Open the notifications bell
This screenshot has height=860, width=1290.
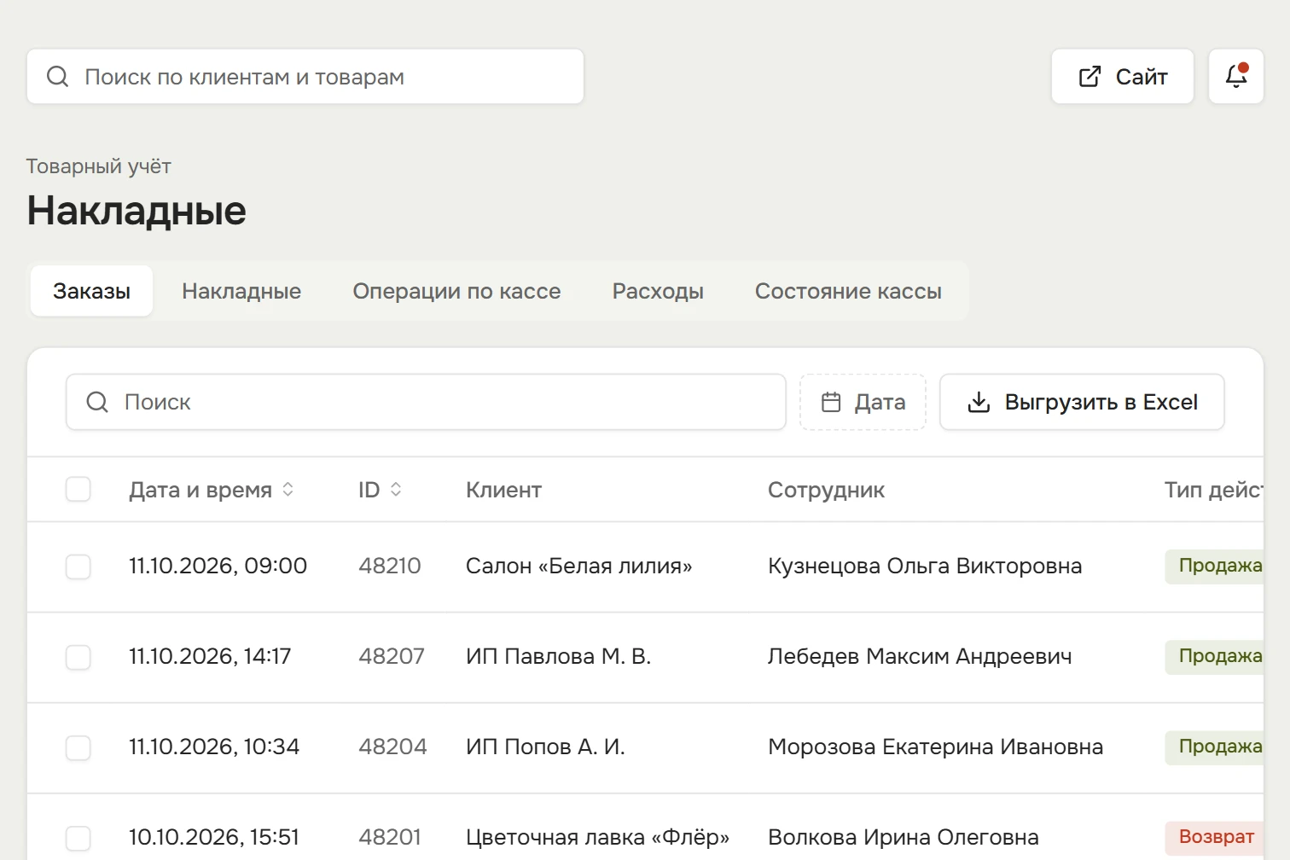pyautogui.click(x=1236, y=77)
